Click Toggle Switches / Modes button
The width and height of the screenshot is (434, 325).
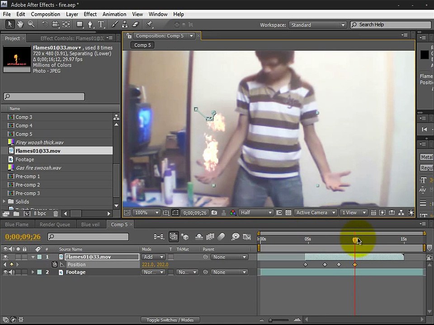[x=170, y=320]
